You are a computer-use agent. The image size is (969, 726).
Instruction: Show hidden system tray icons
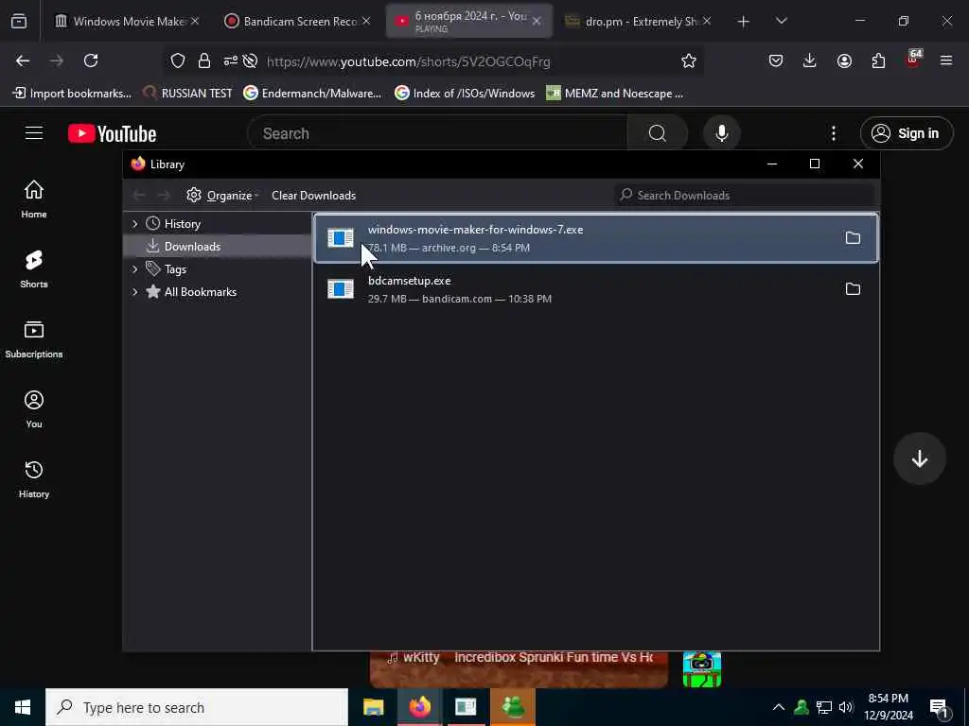tap(779, 707)
